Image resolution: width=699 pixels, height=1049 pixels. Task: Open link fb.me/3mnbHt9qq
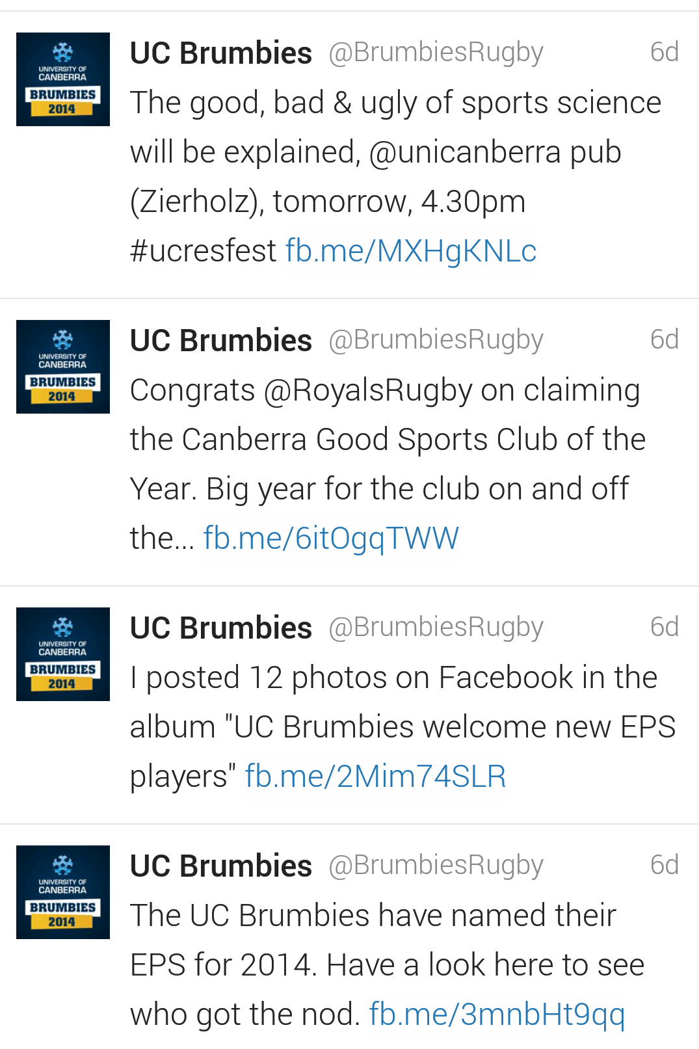[x=497, y=1015]
